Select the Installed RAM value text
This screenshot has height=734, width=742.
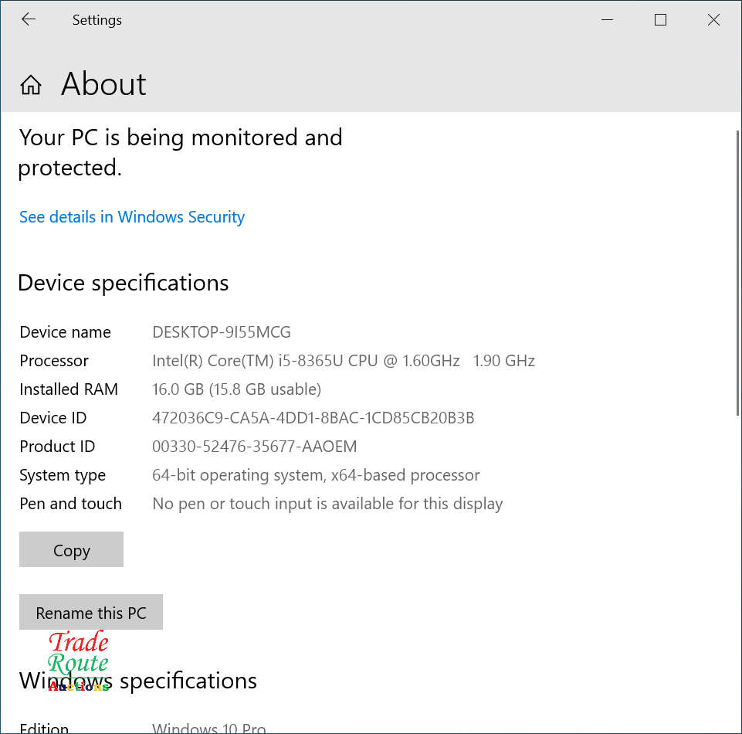point(236,389)
